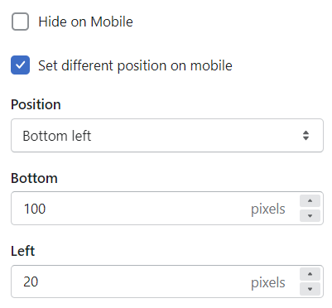This screenshot has width=332, height=308.
Task: Click the value 100 in Bottom field
Action: 35,209
